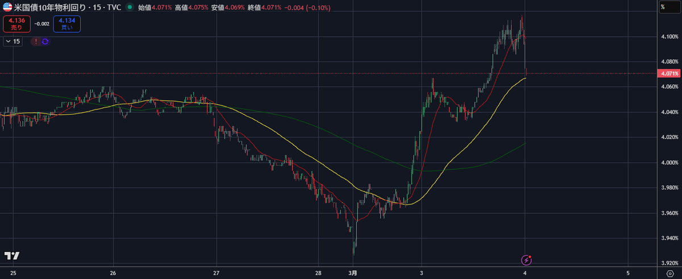This screenshot has width=682, height=279.
Task: Click the symbol title 米国債10年物利回り
Action: click(x=51, y=8)
